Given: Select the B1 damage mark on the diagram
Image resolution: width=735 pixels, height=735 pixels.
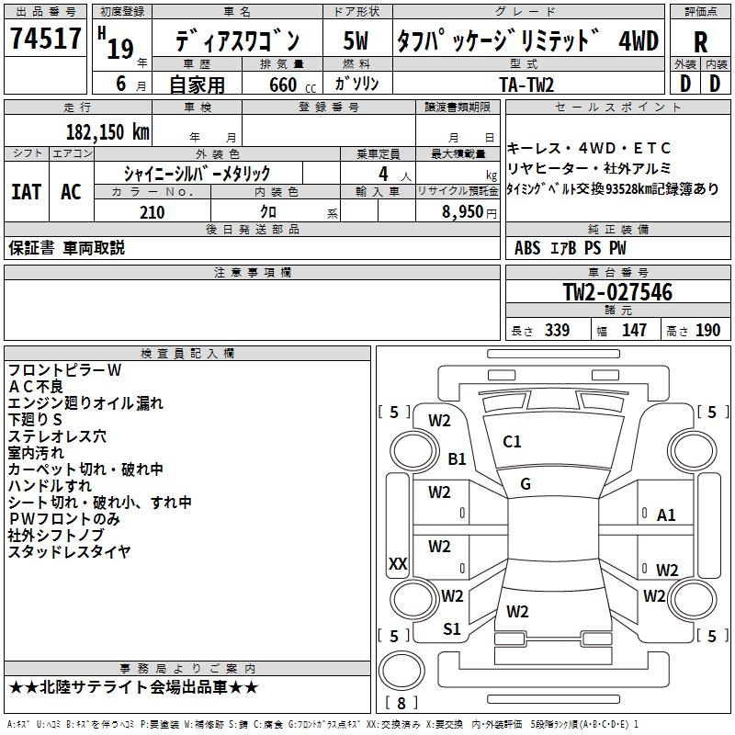Looking at the screenshot, I should coord(457,458).
